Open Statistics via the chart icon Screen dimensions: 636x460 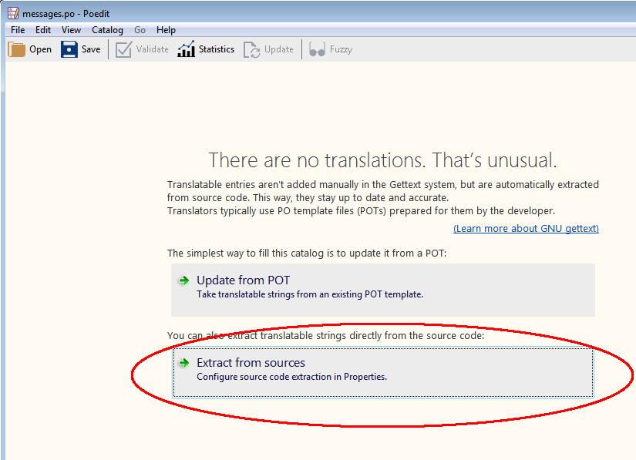(x=186, y=49)
